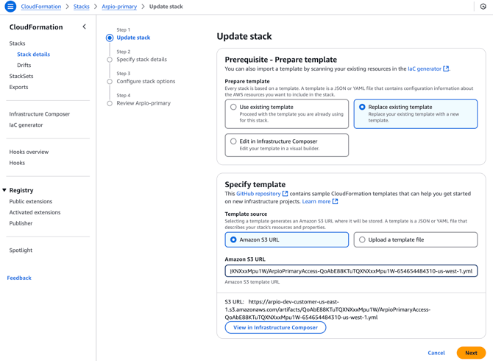The image size is (493, 361).
Task: Collapse the Registry section in sidebar
Action: (x=4, y=190)
